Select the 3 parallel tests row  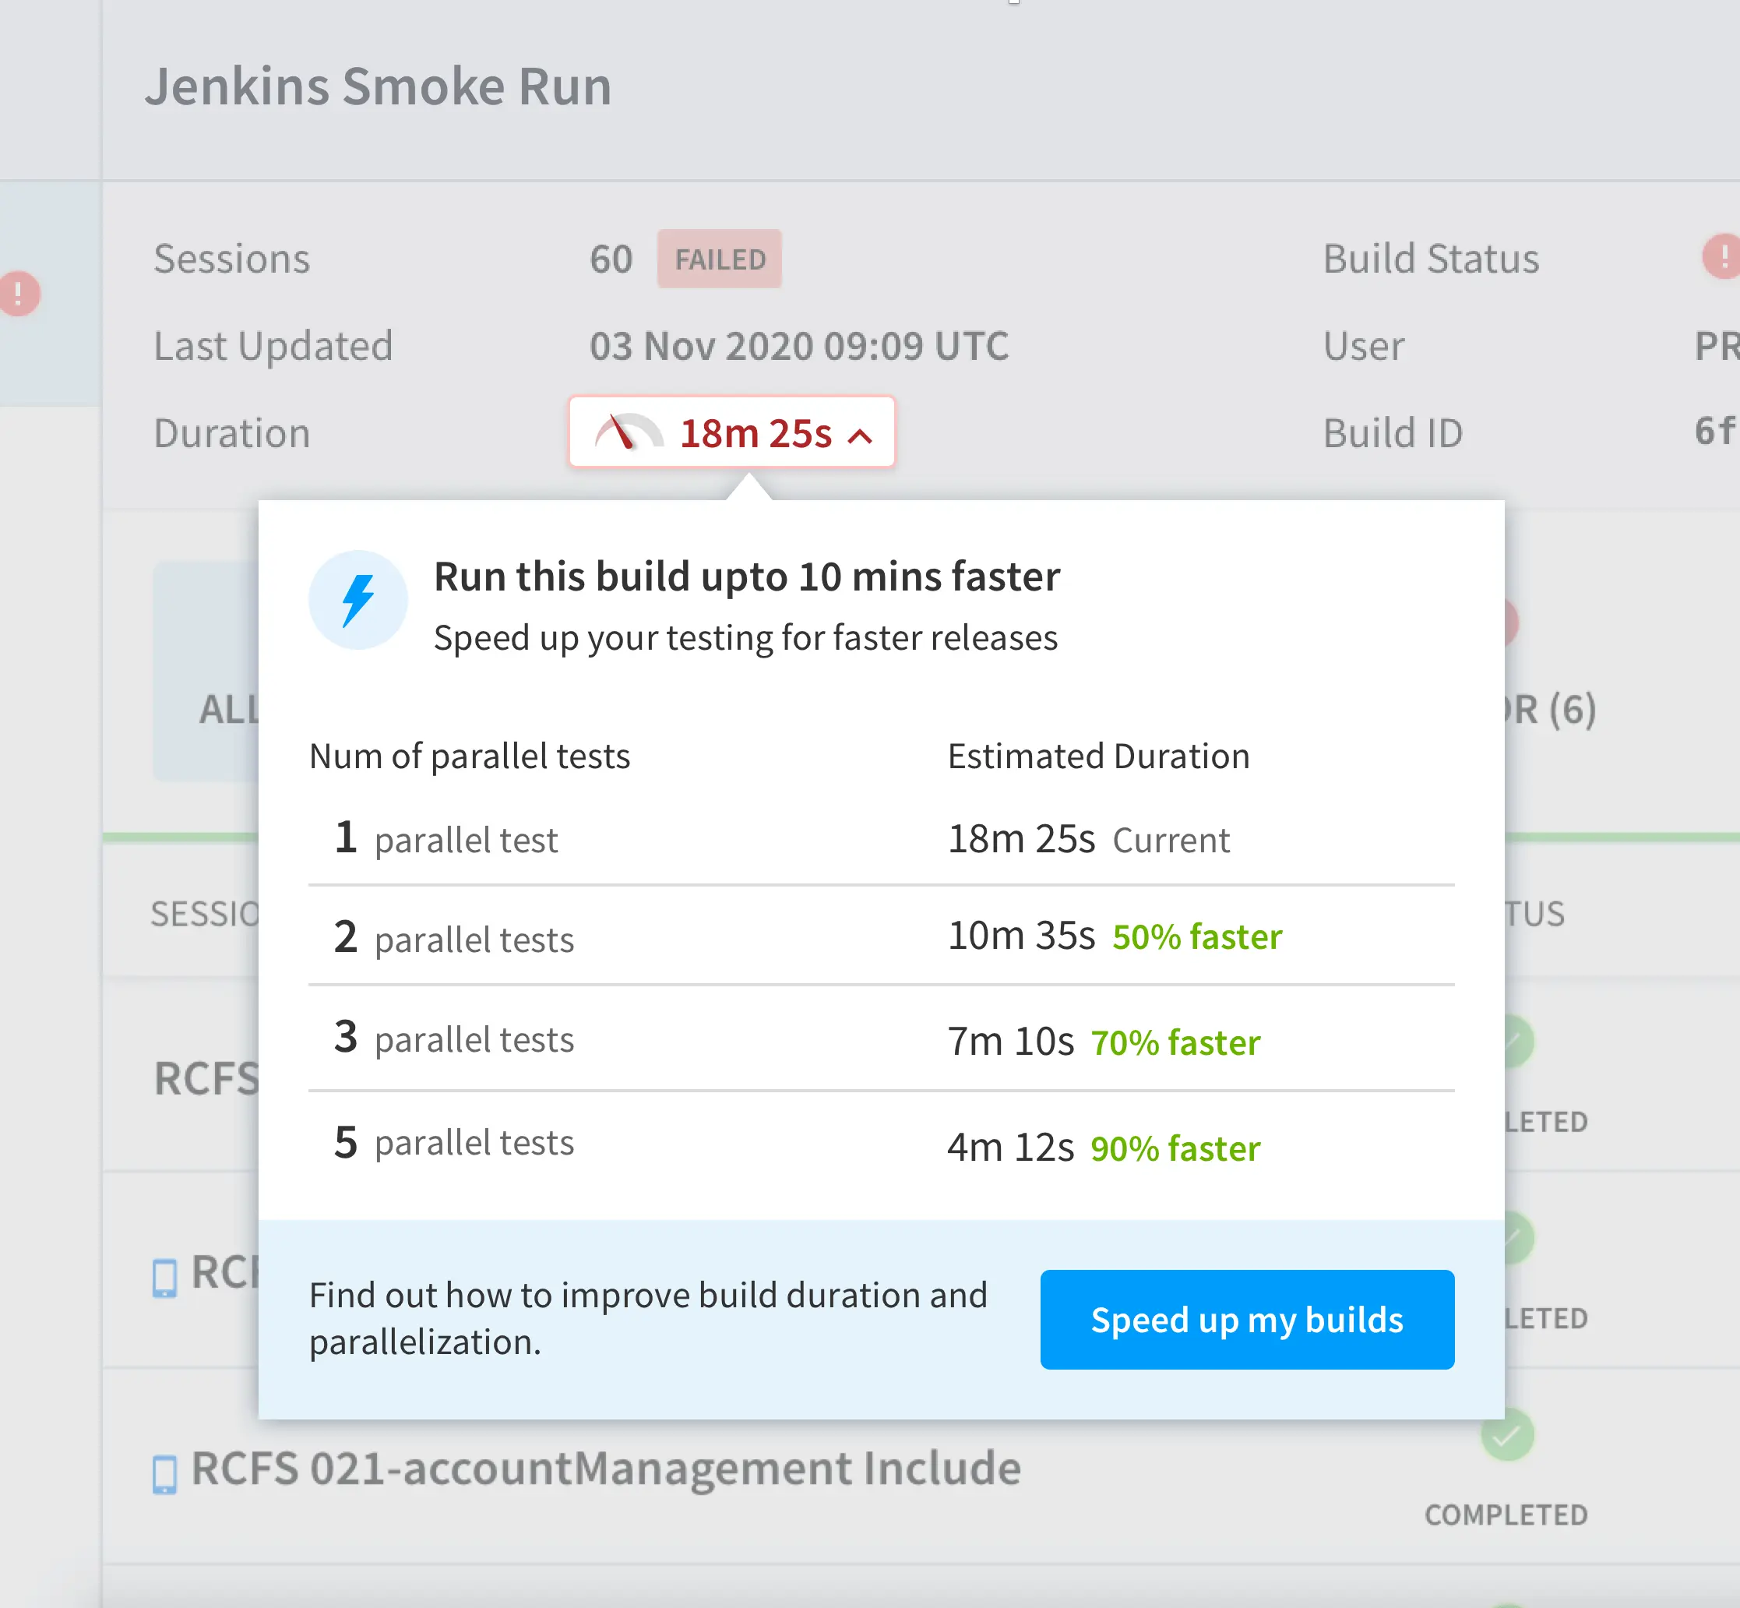tap(880, 1039)
